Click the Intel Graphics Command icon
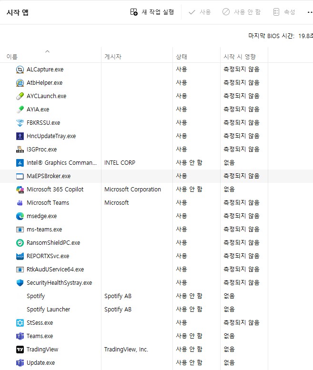 point(20,163)
